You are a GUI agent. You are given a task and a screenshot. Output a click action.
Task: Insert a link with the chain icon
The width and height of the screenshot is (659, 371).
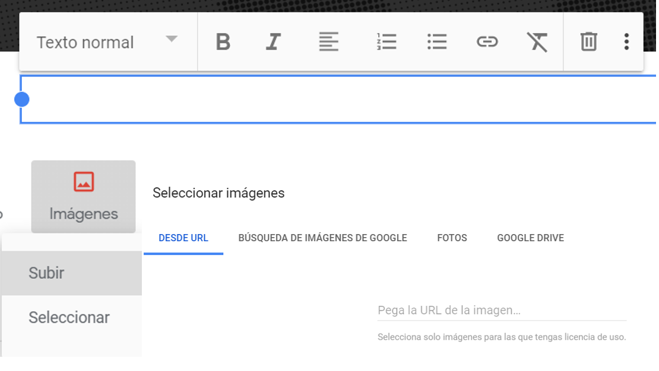click(487, 42)
